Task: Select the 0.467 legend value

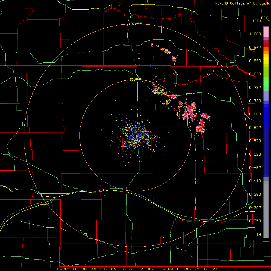Action: coord(255,168)
